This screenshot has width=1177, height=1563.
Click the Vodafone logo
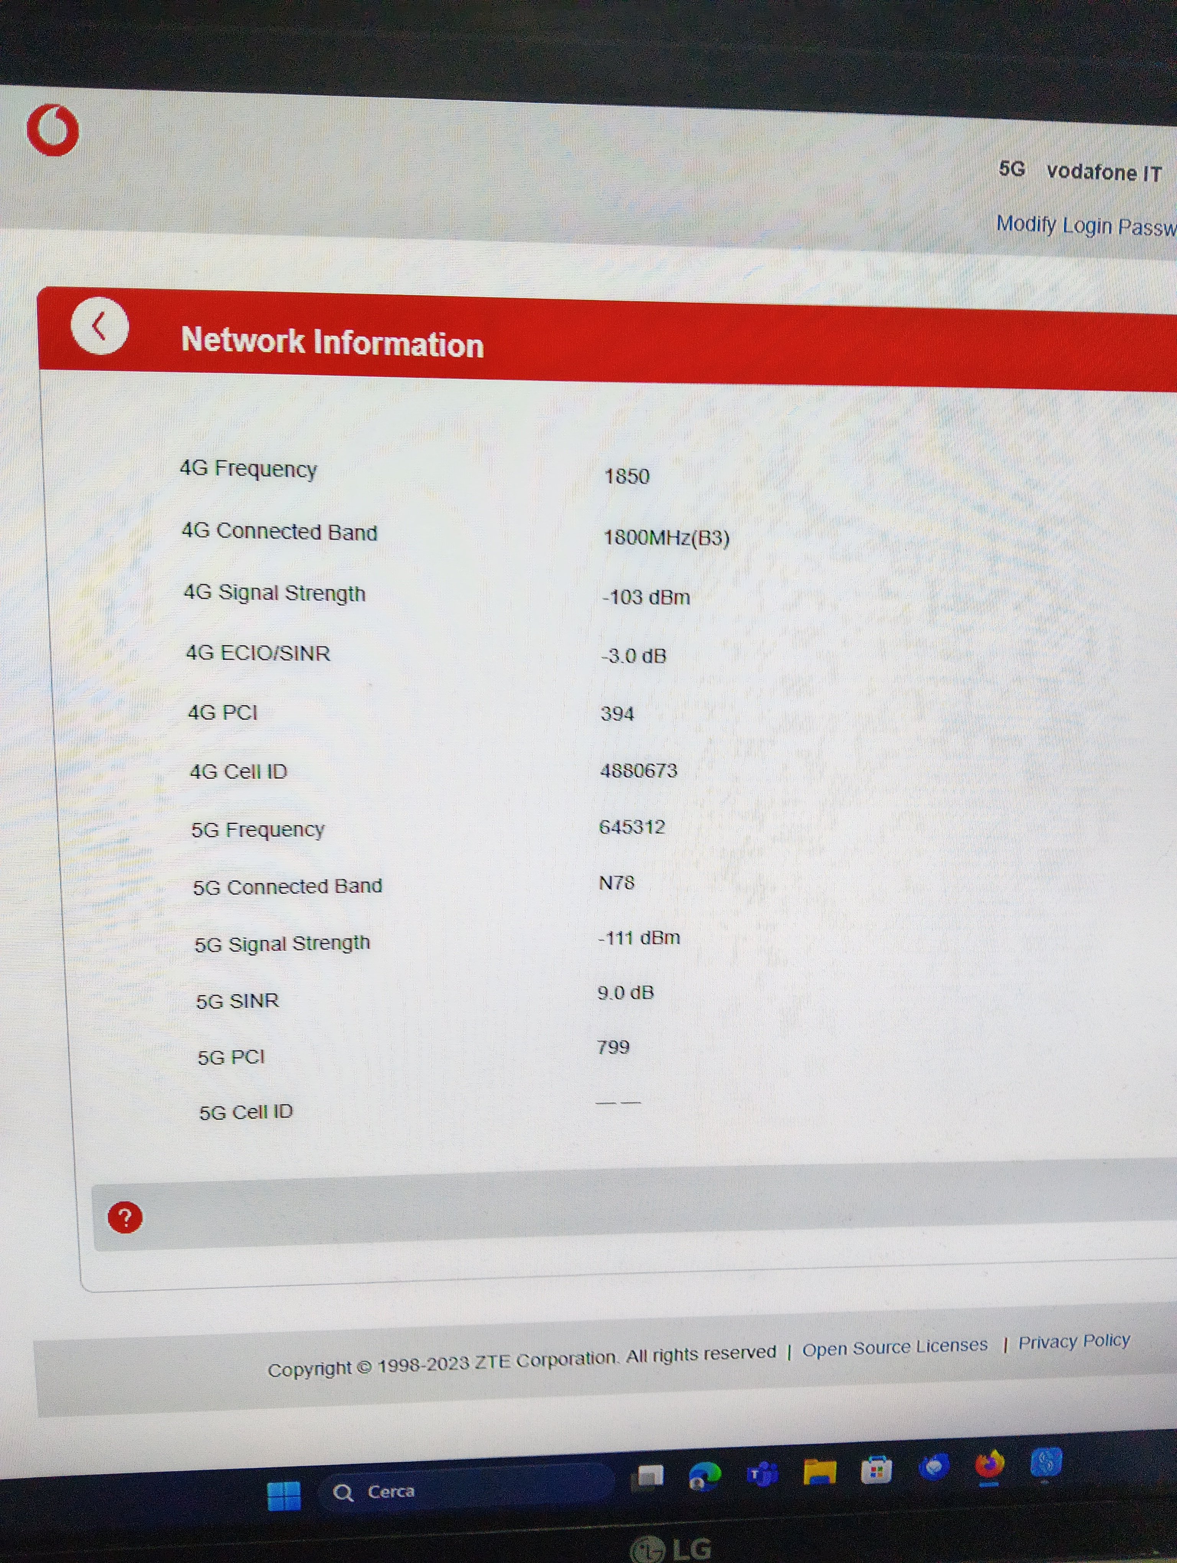(x=53, y=130)
